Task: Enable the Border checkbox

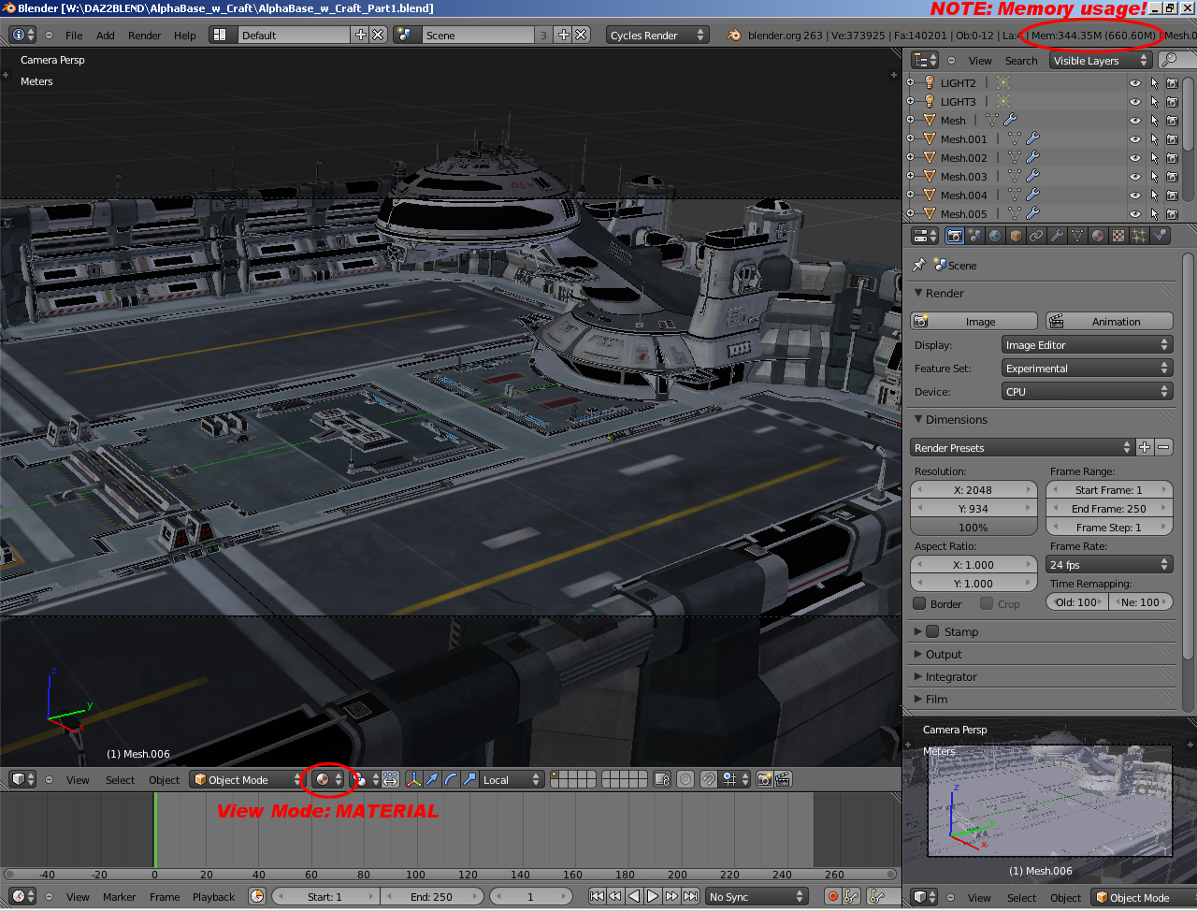Action: [x=920, y=604]
